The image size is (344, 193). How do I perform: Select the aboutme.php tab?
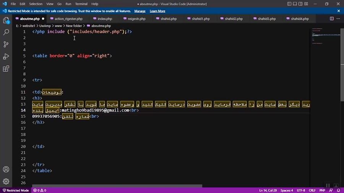click(x=29, y=19)
